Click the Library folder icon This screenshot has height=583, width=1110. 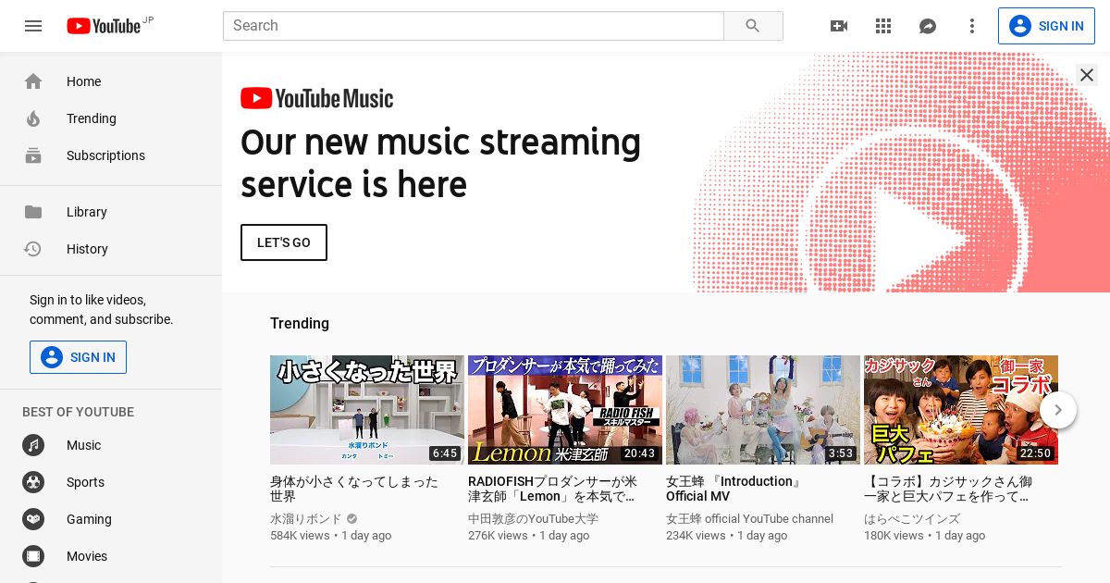[33, 212]
